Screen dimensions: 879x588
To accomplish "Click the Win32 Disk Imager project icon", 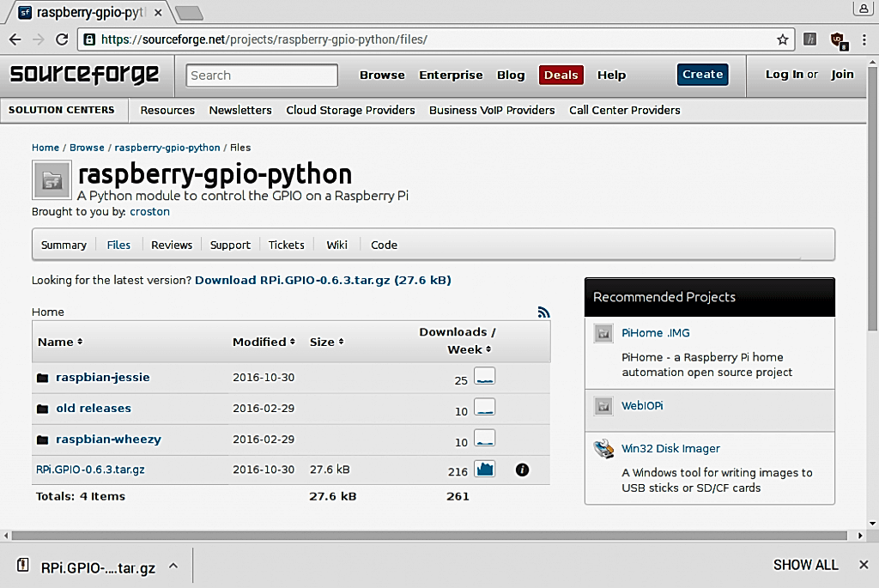I will (603, 449).
